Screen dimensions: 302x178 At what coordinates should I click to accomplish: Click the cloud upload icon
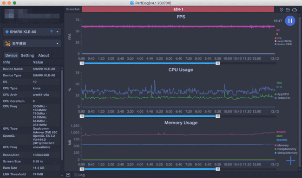coord(295,10)
